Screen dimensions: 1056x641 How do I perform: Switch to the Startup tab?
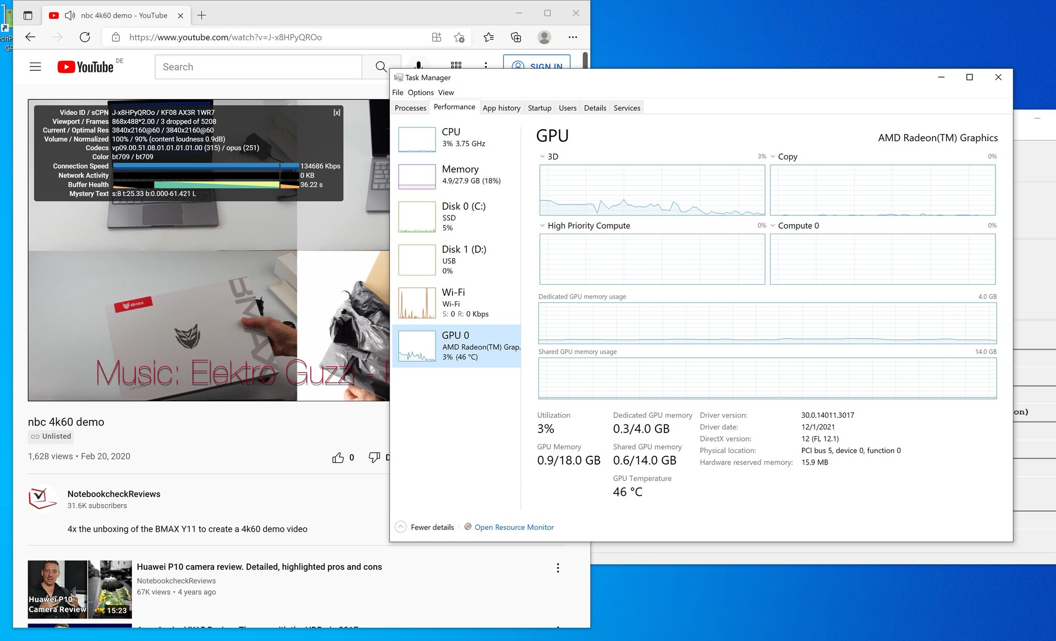coord(540,108)
